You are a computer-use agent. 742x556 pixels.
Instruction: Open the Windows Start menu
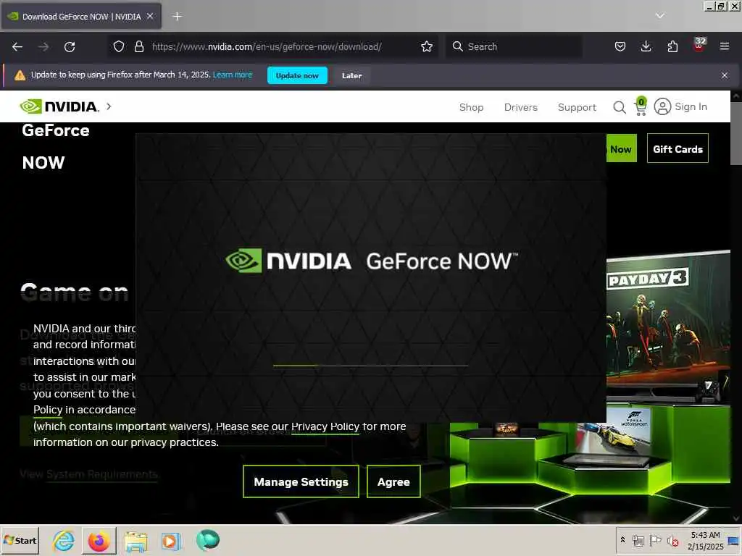click(20, 540)
